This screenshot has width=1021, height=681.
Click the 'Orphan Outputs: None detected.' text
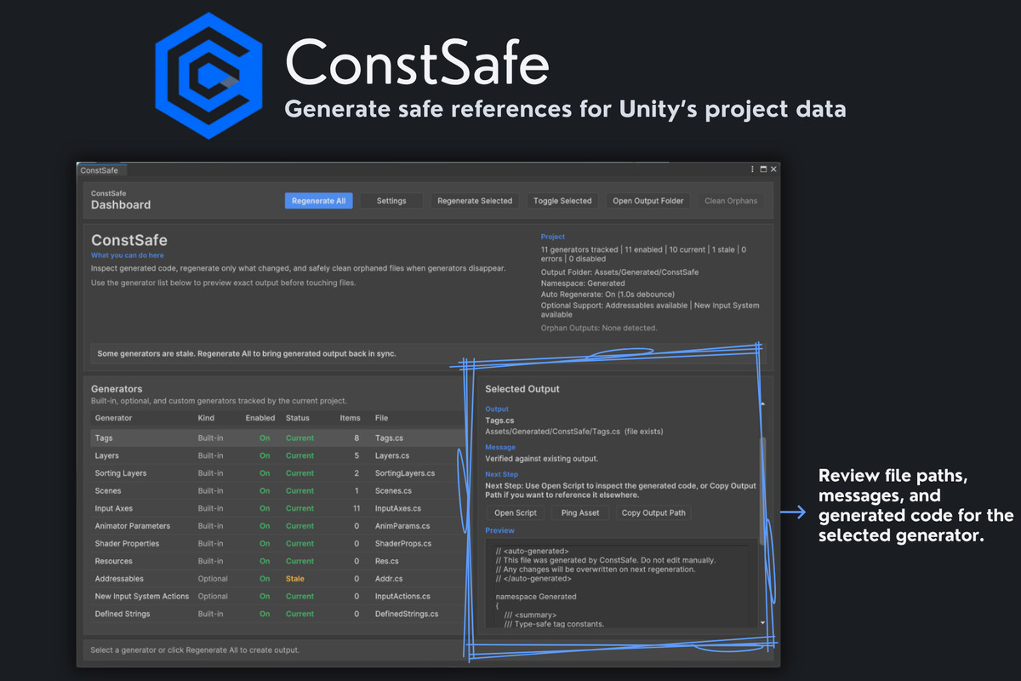[599, 328]
